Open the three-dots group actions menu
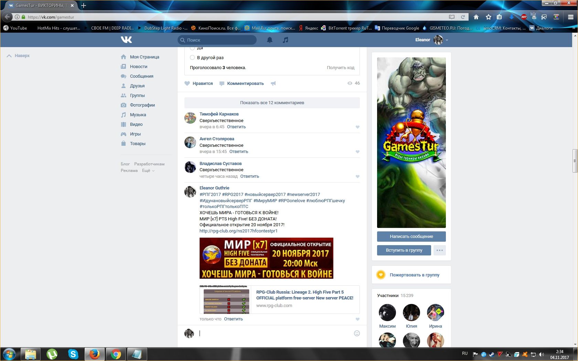Screen dimensions: 578x361 pyautogui.click(x=439, y=250)
